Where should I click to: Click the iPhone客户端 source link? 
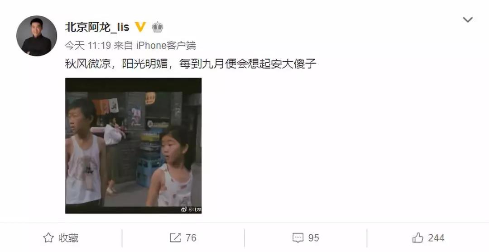coord(166,46)
